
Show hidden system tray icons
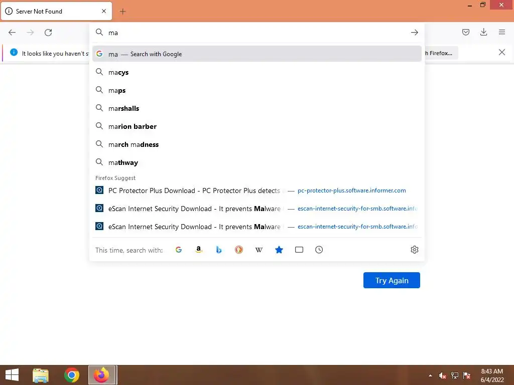coord(430,375)
